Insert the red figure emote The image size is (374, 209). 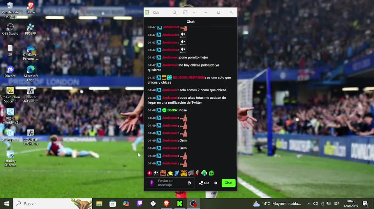point(197,173)
